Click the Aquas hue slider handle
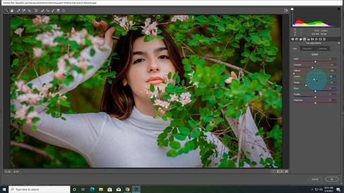The width and height of the screenshot is (344, 193). click(306, 85)
